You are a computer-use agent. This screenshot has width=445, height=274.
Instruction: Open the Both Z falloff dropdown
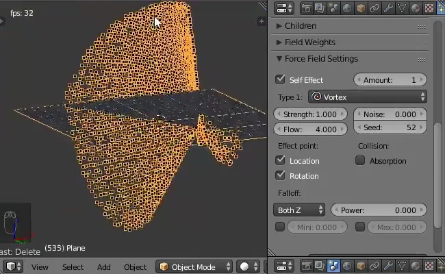[299, 210]
